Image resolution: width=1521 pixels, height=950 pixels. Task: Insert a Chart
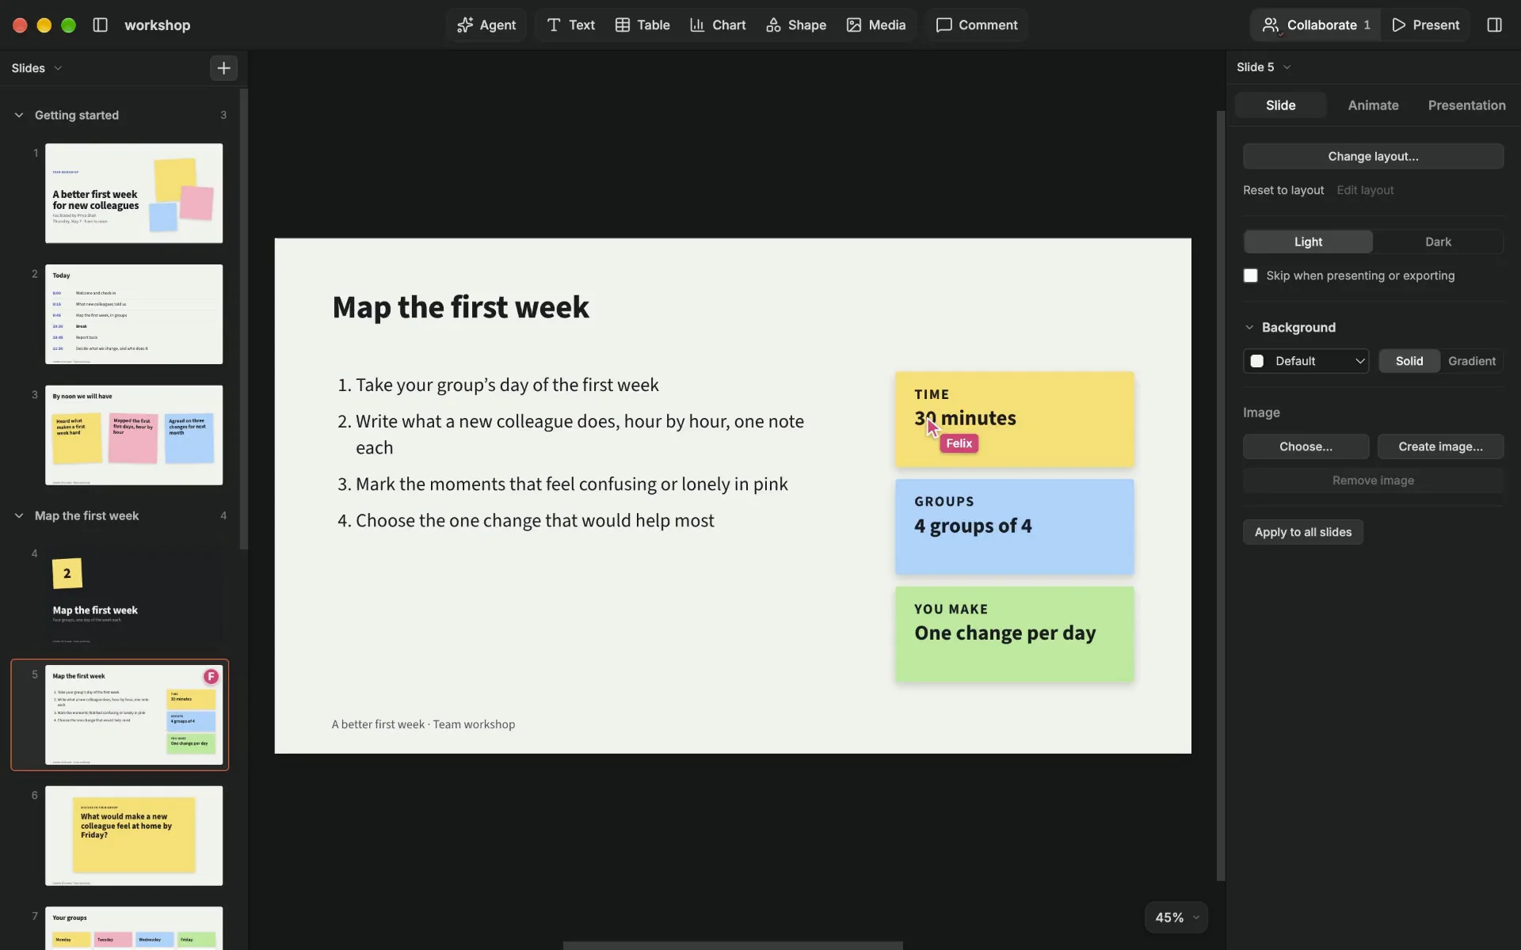[718, 25]
